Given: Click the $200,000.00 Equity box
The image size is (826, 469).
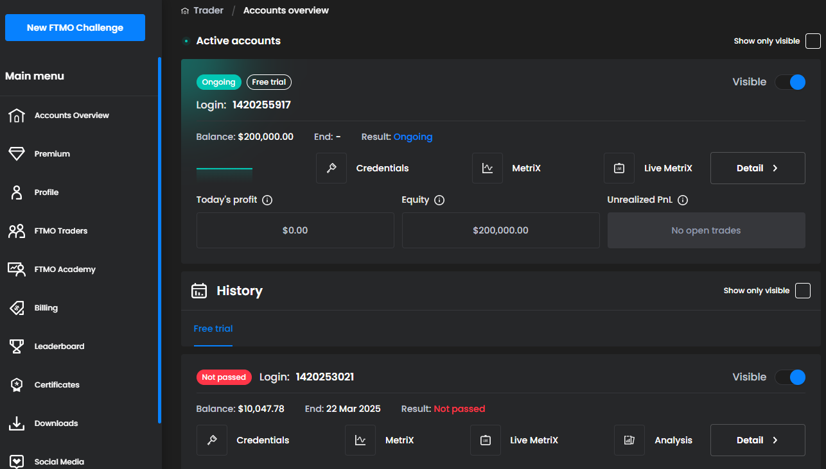Looking at the screenshot, I should pyautogui.click(x=501, y=230).
